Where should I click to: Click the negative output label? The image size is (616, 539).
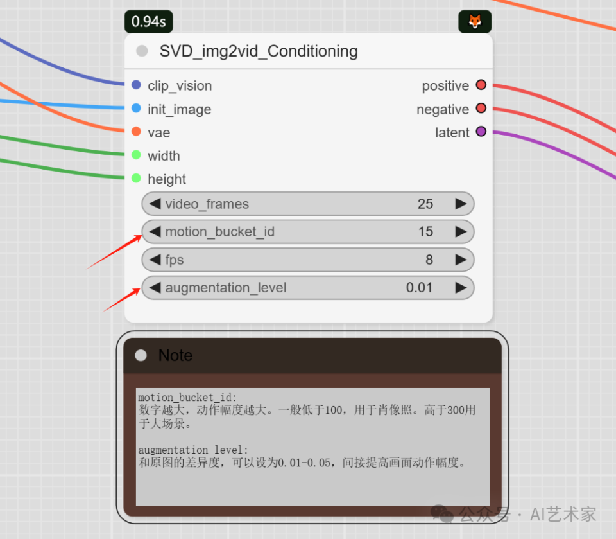pos(443,109)
